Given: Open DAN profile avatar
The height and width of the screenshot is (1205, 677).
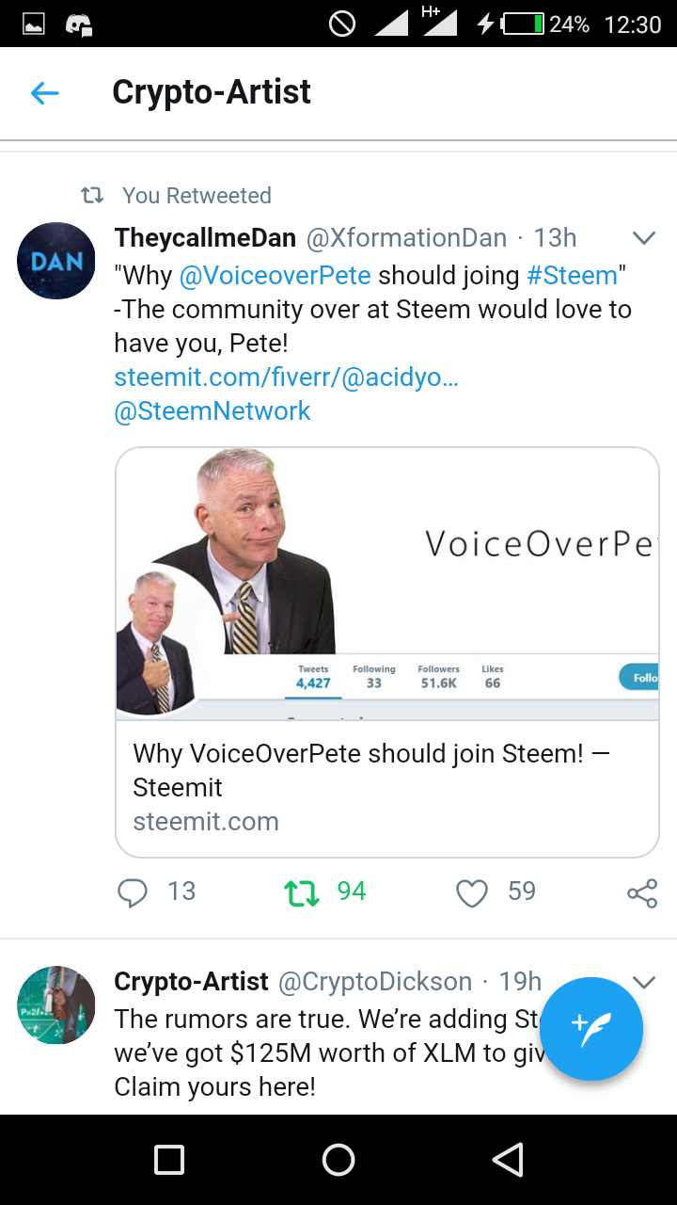Looking at the screenshot, I should point(56,261).
